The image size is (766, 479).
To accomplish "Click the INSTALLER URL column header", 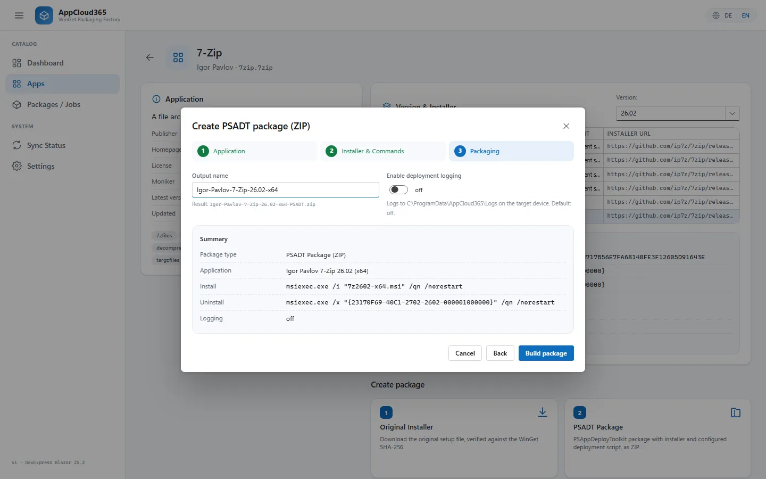I will pos(629,134).
